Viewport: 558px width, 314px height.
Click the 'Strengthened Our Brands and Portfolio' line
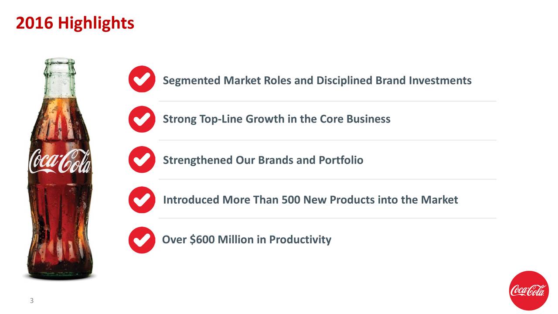[x=263, y=160]
